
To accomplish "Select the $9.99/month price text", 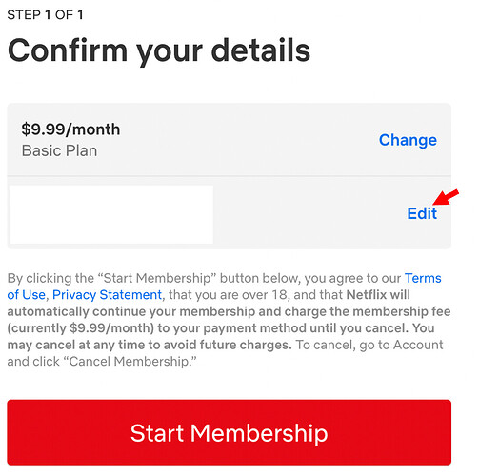I will click(70, 129).
